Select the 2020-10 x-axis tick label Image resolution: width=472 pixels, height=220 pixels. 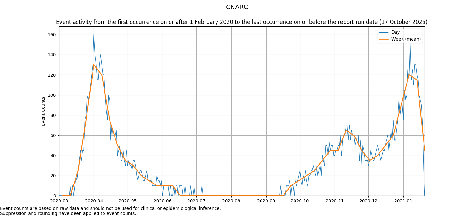[x=300, y=201]
